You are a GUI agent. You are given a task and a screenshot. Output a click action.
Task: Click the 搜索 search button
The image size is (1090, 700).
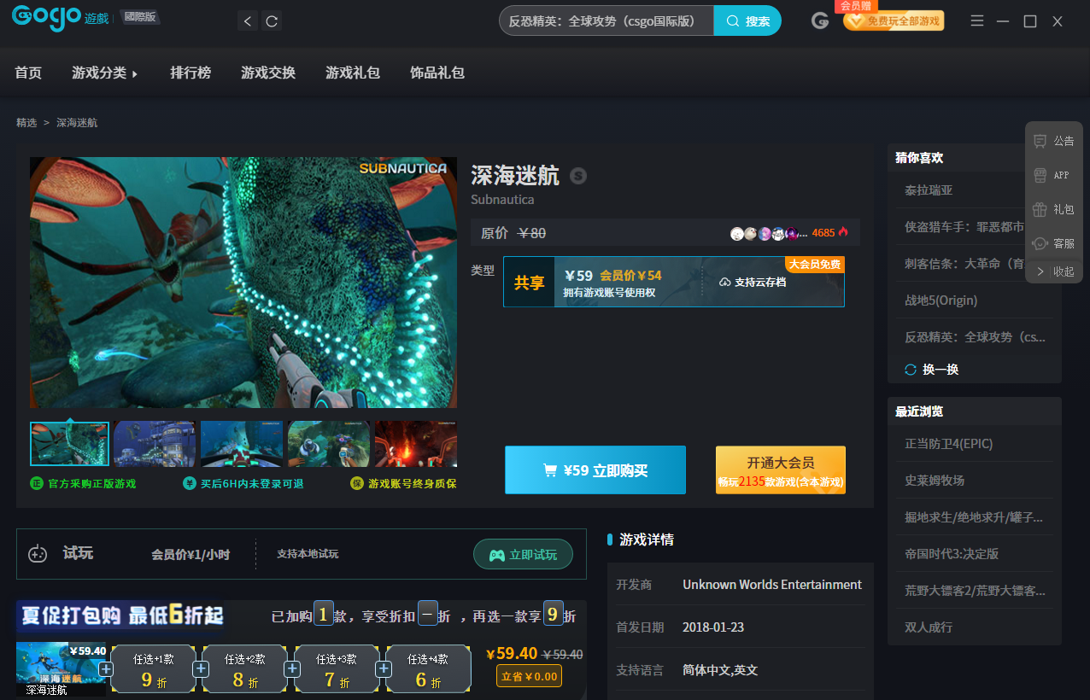click(747, 21)
